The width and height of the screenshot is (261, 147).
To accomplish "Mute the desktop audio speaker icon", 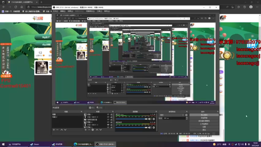I will tap(150, 127).
